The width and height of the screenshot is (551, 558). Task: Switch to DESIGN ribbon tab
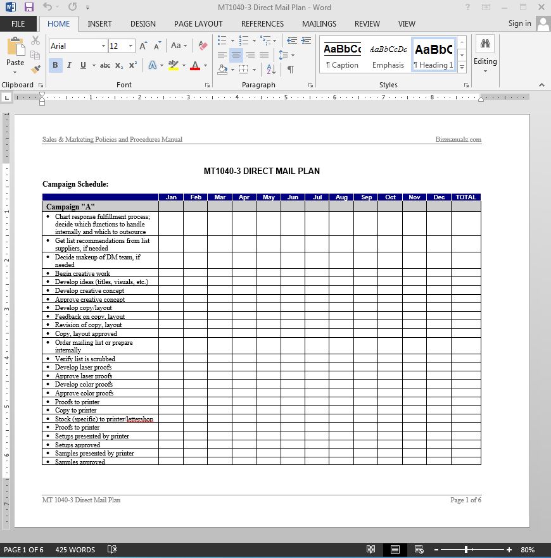point(143,24)
